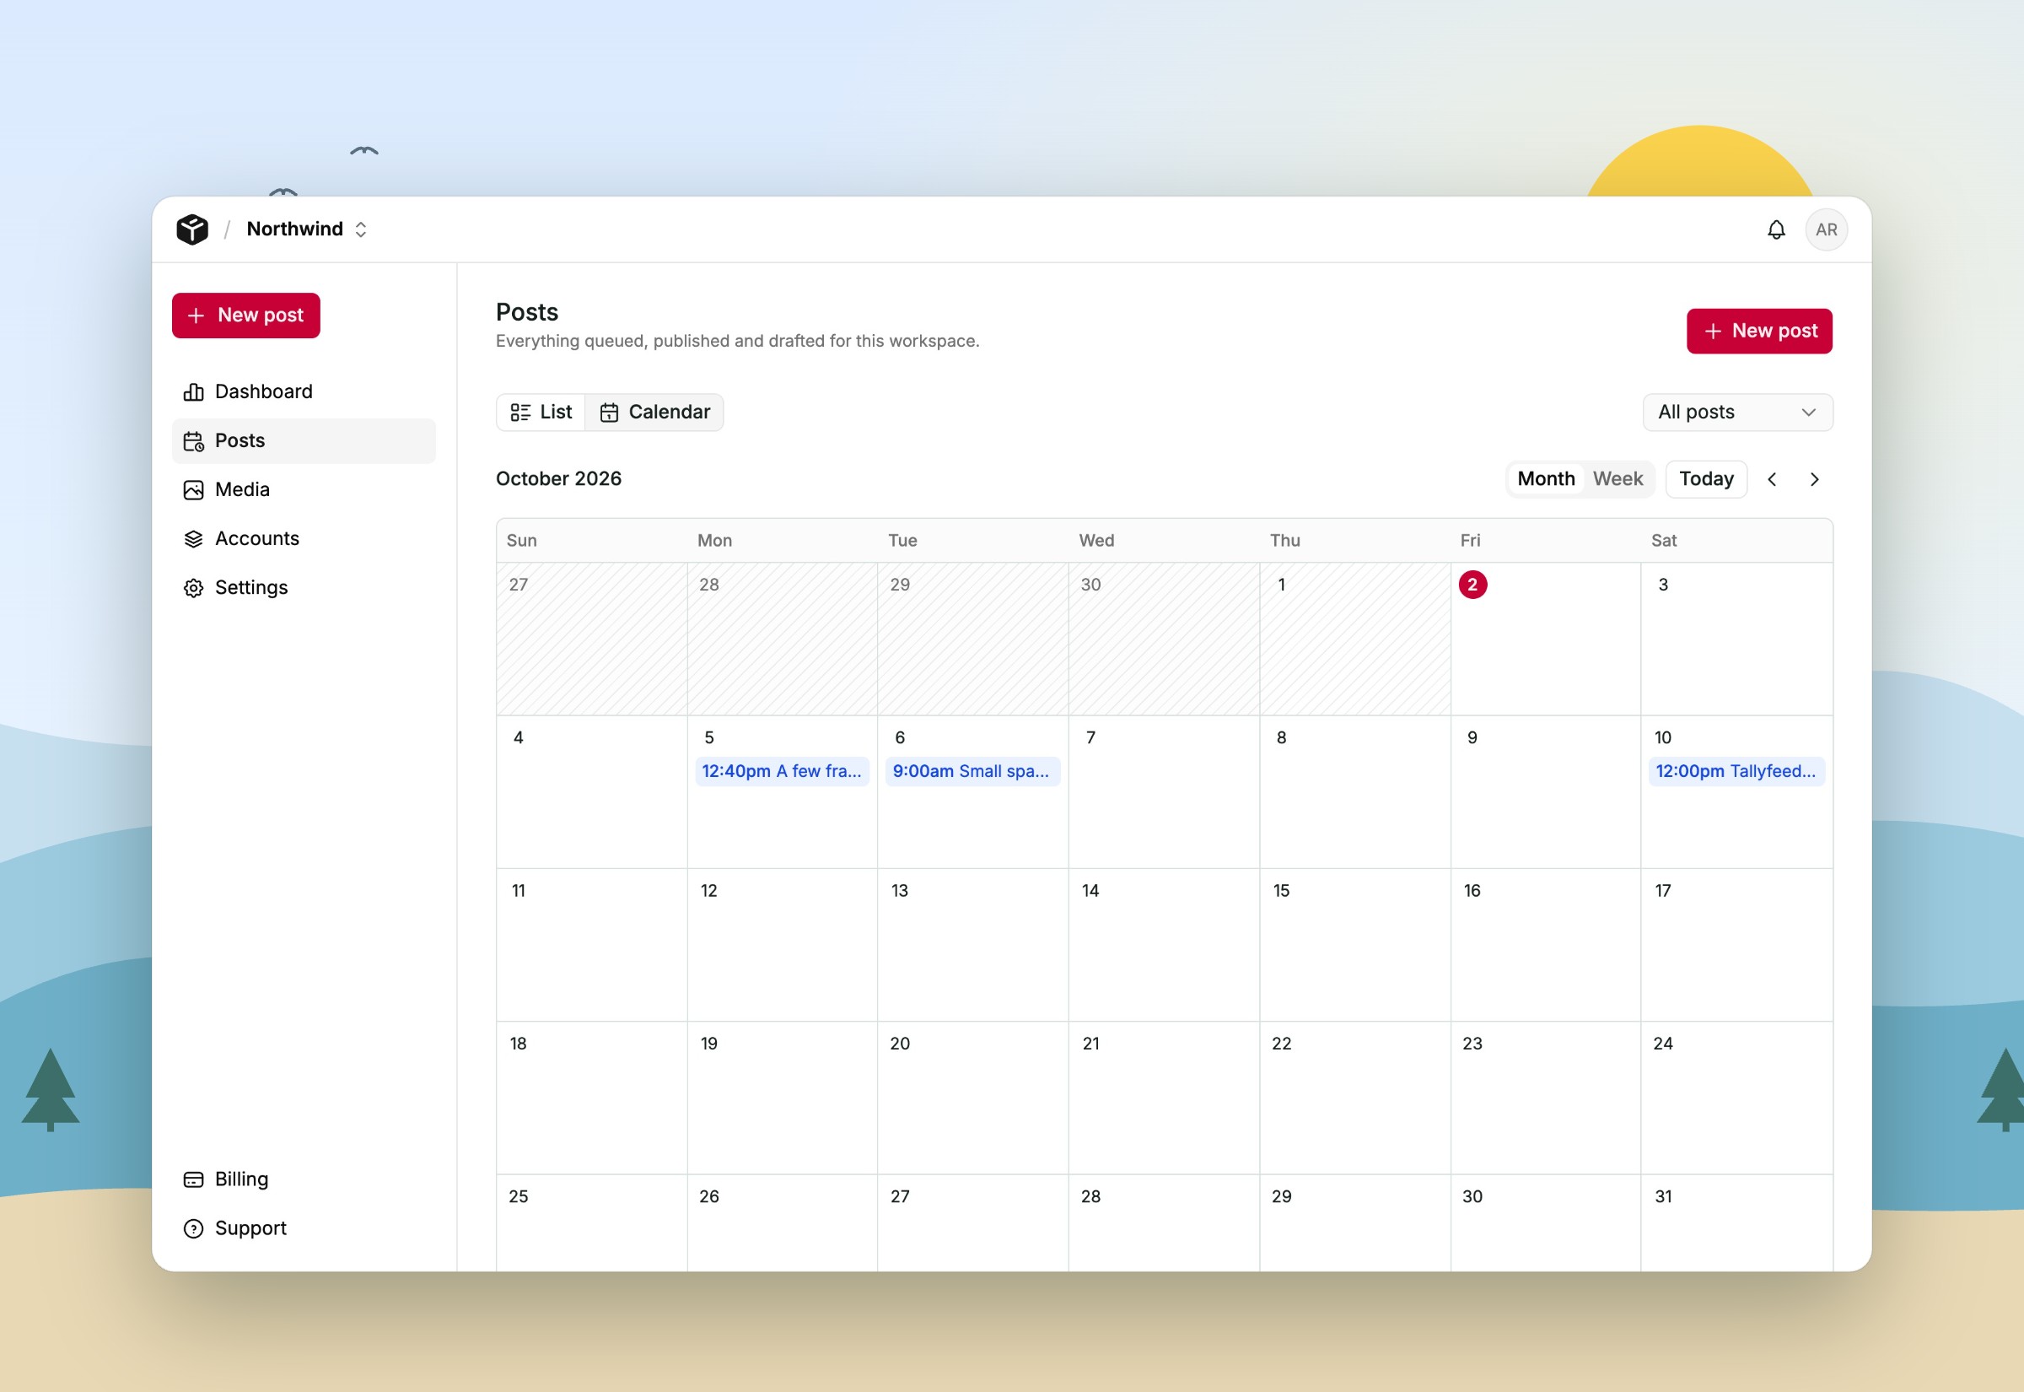
Task: Open the Dashboard label in the sidebar
Action: 263,391
